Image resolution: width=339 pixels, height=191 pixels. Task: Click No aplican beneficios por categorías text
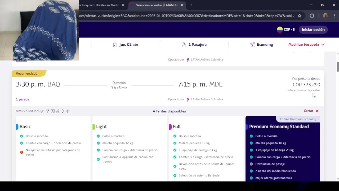53,152
